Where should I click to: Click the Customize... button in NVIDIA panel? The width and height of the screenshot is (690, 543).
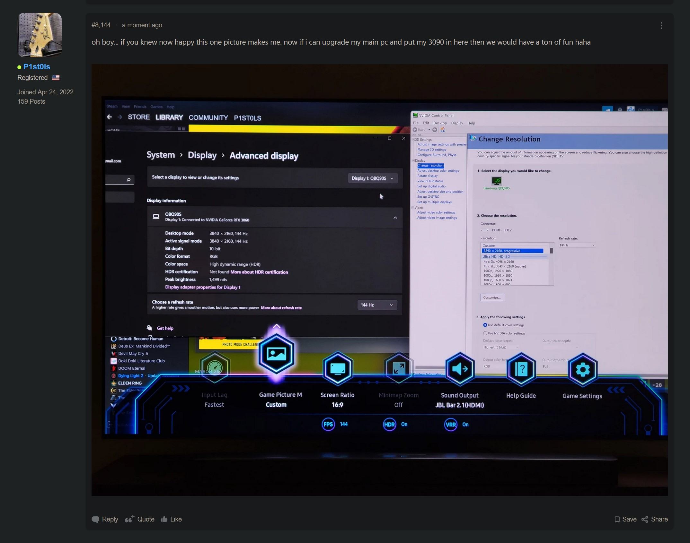point(492,297)
